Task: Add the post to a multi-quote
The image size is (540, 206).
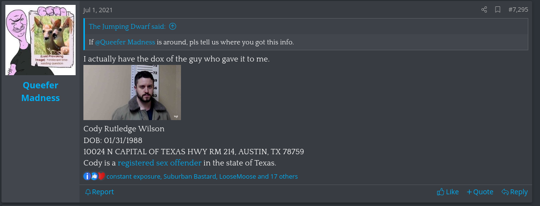Action: (x=480, y=192)
